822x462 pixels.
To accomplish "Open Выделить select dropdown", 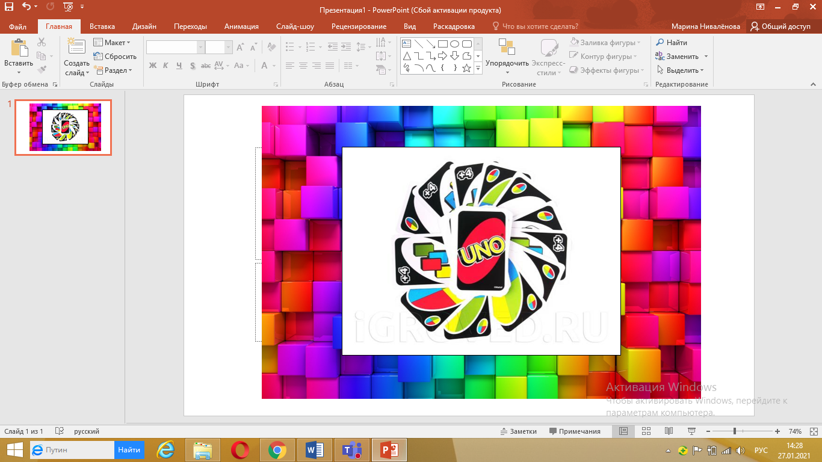I will (679, 70).
